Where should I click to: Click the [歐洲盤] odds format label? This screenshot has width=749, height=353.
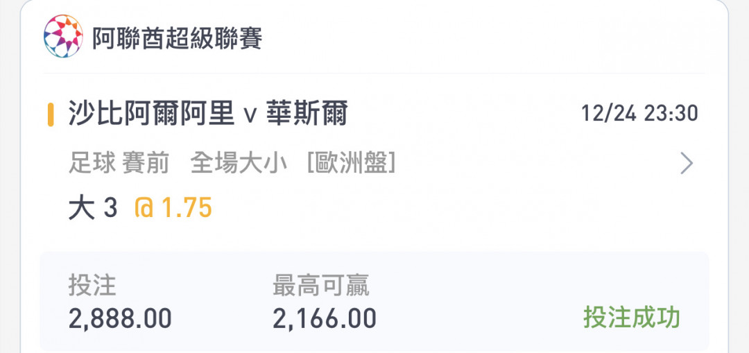(351, 164)
